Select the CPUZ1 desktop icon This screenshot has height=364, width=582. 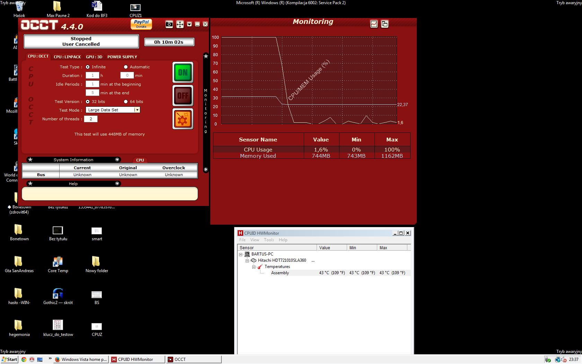coord(135,10)
